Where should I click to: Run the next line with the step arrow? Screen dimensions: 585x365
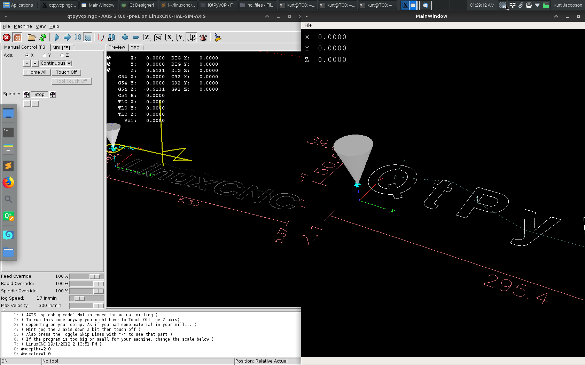coord(67,38)
